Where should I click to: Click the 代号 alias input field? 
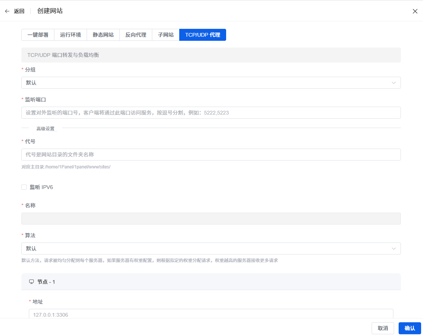(211, 155)
